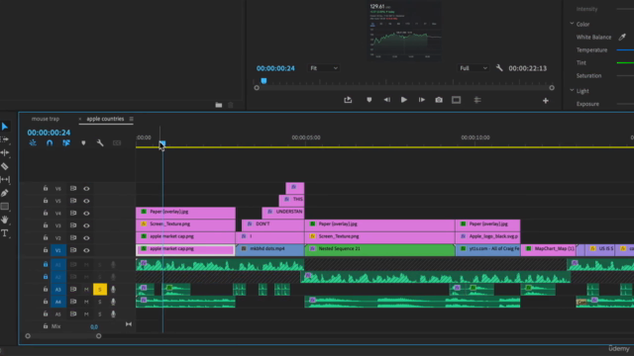Select the Type tool
The width and height of the screenshot is (634, 356).
click(5, 233)
